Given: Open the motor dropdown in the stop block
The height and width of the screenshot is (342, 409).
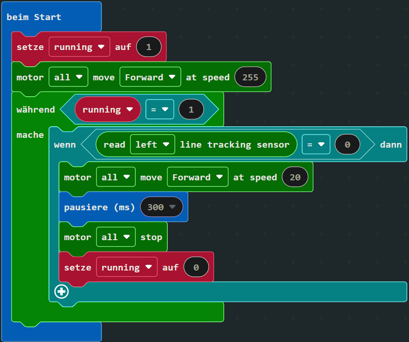Looking at the screenshot, I should click(x=116, y=237).
